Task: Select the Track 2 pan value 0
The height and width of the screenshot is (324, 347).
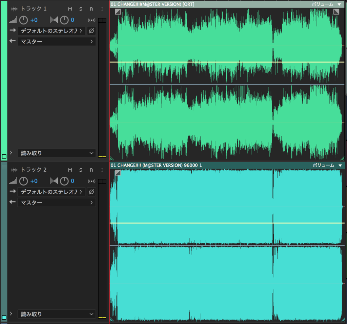Action: pyautogui.click(x=73, y=181)
